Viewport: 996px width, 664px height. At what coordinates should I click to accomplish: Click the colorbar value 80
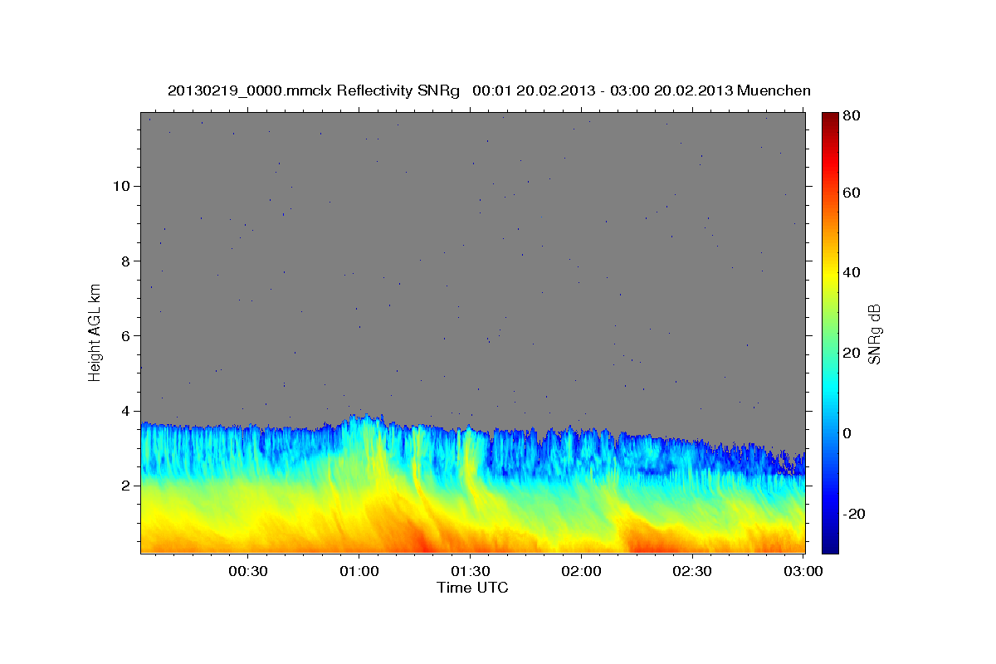tap(850, 116)
